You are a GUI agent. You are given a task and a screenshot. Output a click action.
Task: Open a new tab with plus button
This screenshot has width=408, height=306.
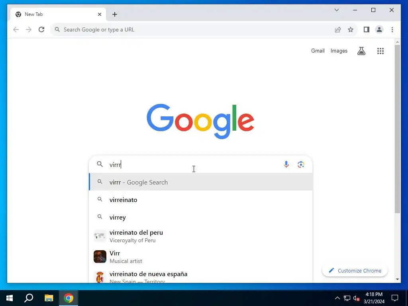(115, 14)
